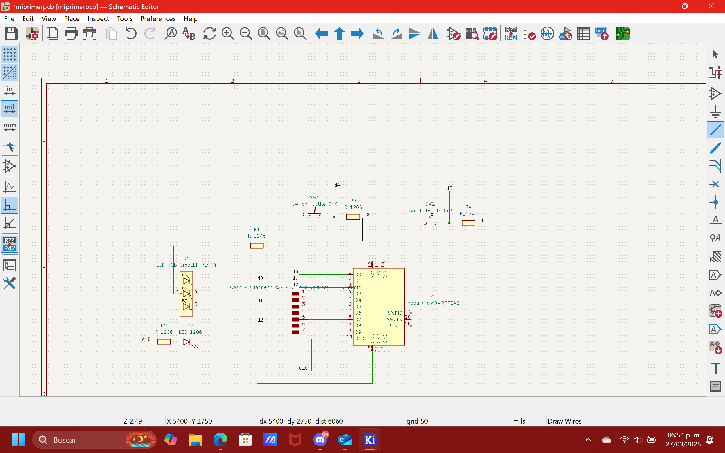Open the Edit menu
Image resolution: width=725 pixels, height=453 pixels.
tap(28, 19)
